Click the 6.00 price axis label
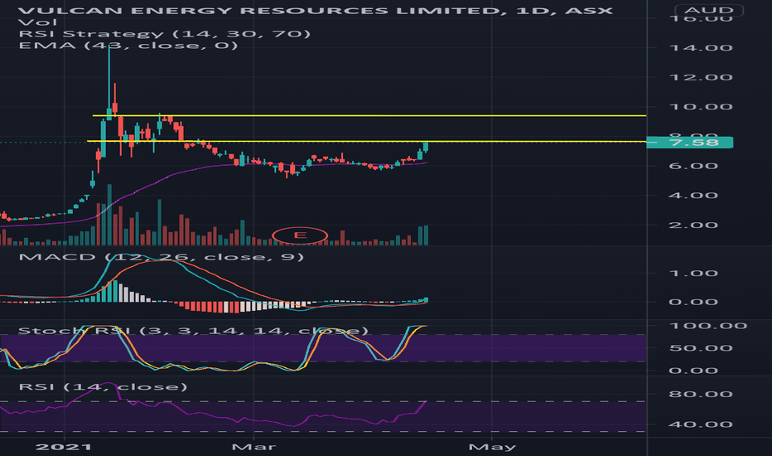Screen dimensions: 772x456 tap(693, 166)
